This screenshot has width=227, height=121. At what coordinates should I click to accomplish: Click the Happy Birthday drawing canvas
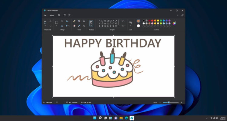click(x=113, y=66)
